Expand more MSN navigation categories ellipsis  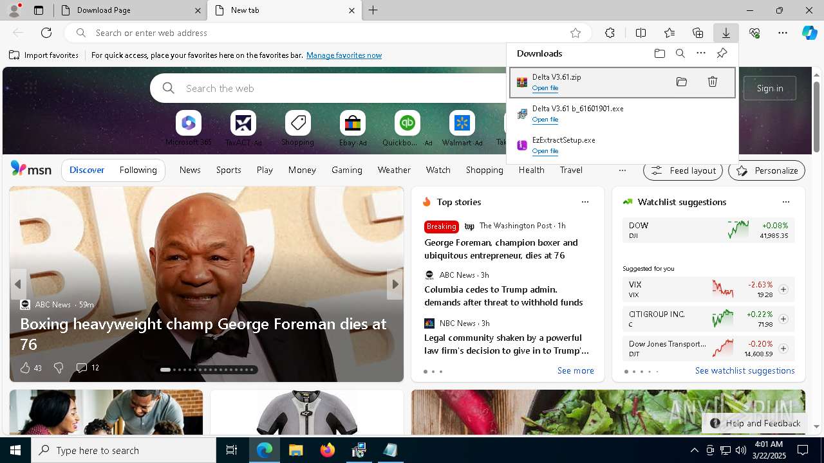pyautogui.click(x=622, y=170)
